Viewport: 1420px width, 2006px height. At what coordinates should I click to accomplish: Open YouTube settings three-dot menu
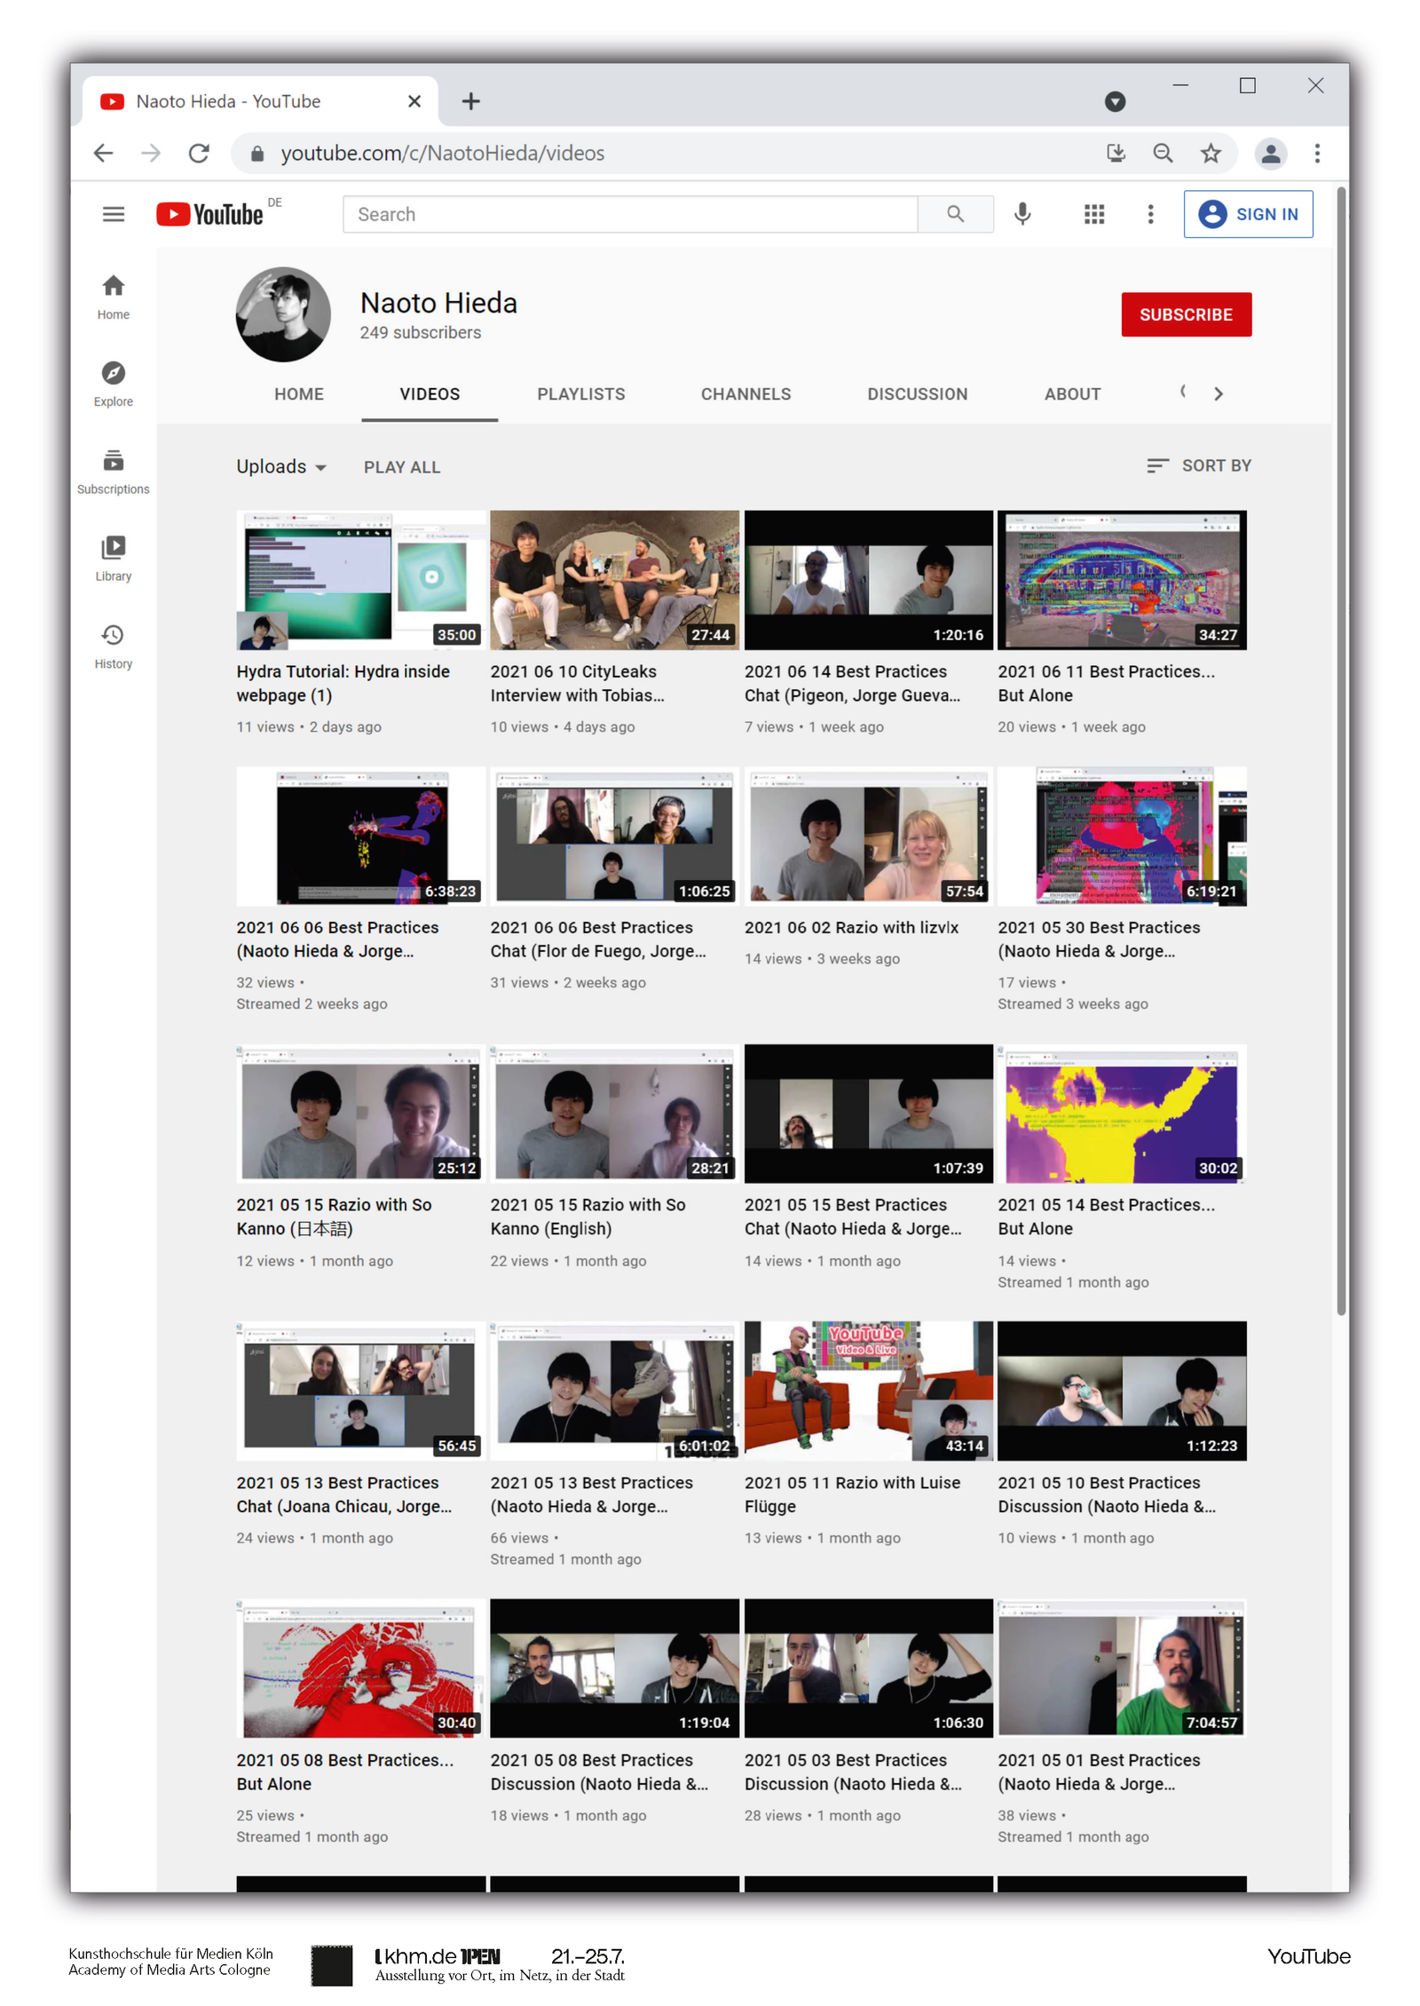coord(1150,214)
